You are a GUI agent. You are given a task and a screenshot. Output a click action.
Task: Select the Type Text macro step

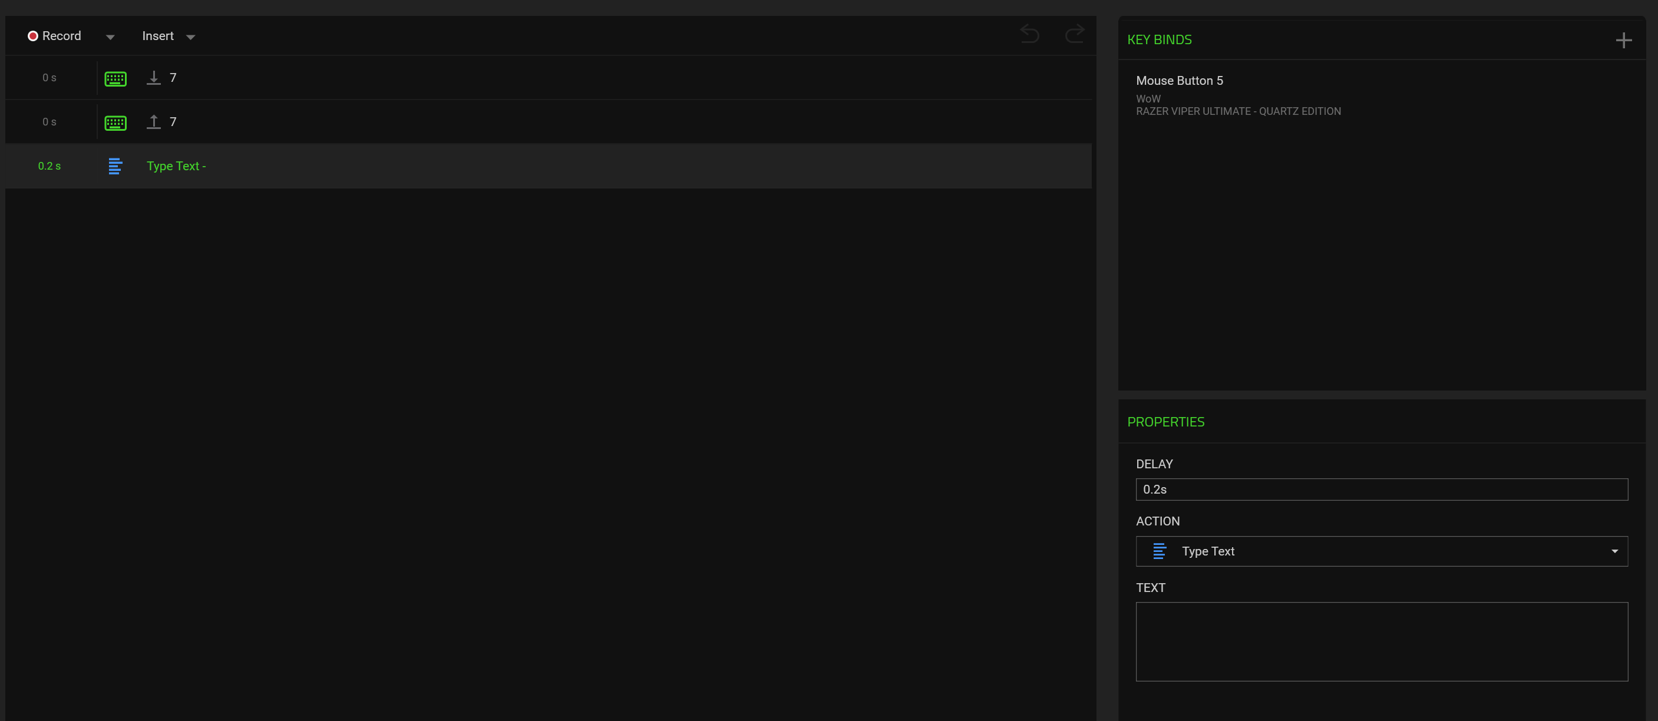point(176,166)
